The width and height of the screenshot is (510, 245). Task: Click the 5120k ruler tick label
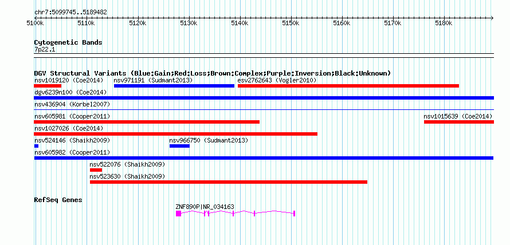[138, 23]
